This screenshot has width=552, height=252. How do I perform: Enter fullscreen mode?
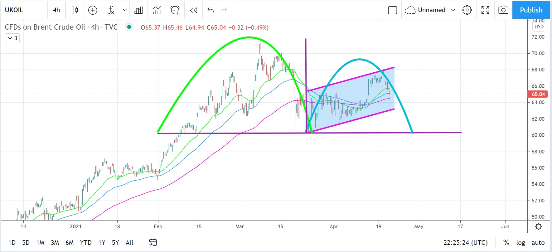[x=485, y=10]
